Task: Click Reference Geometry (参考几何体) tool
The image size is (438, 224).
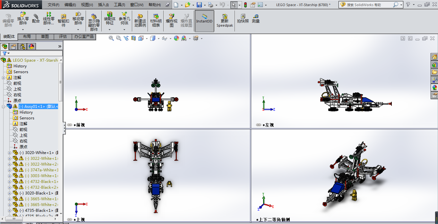Action: click(x=125, y=19)
